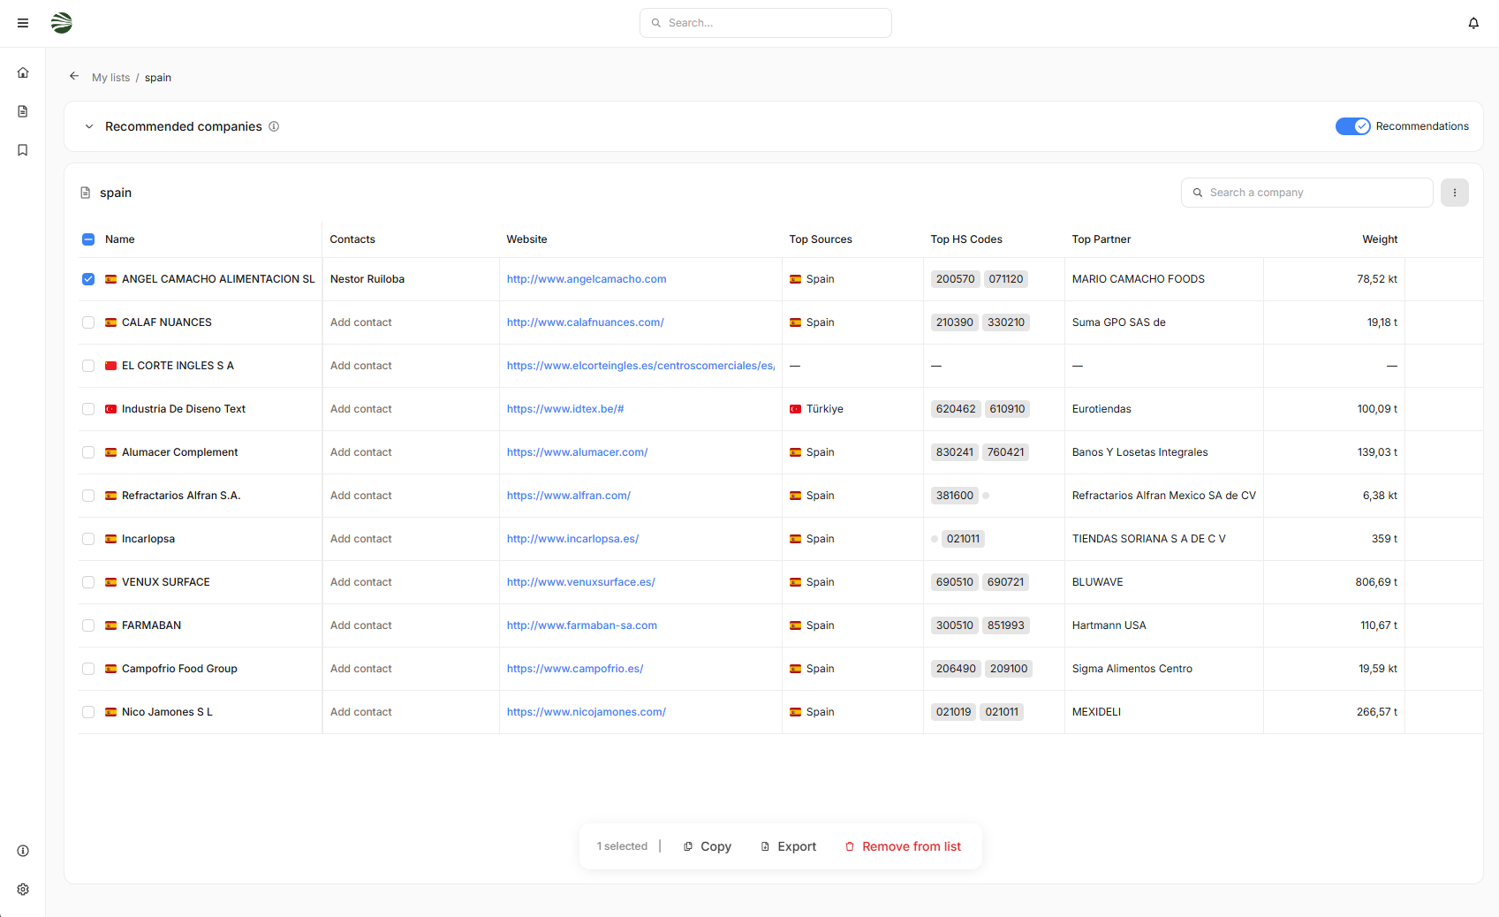
Task: Click Copy in the selection bar
Action: point(708,846)
